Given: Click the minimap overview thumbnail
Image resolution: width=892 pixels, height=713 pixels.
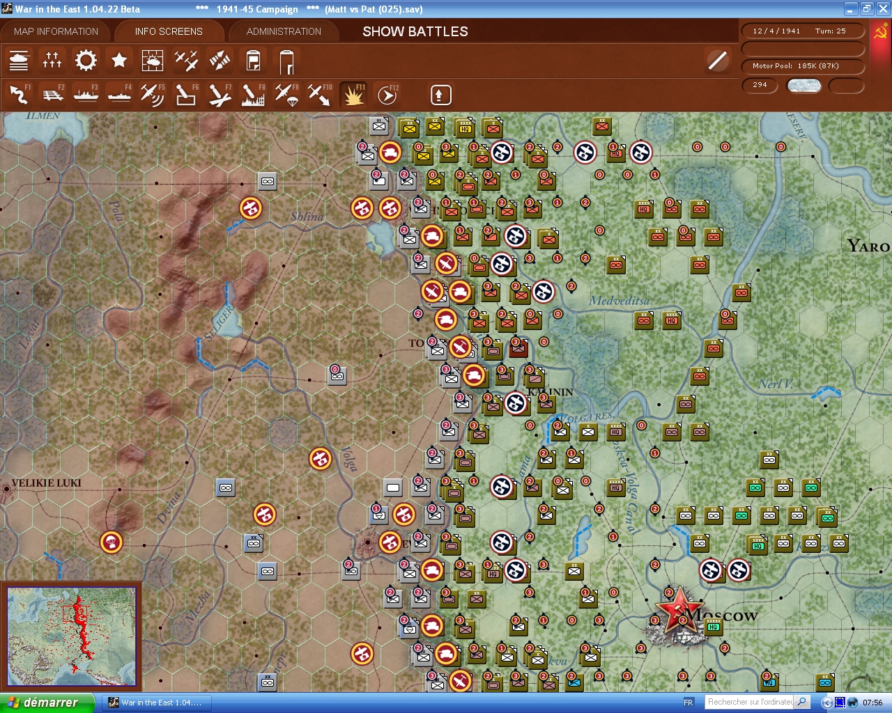Looking at the screenshot, I should click(71, 636).
